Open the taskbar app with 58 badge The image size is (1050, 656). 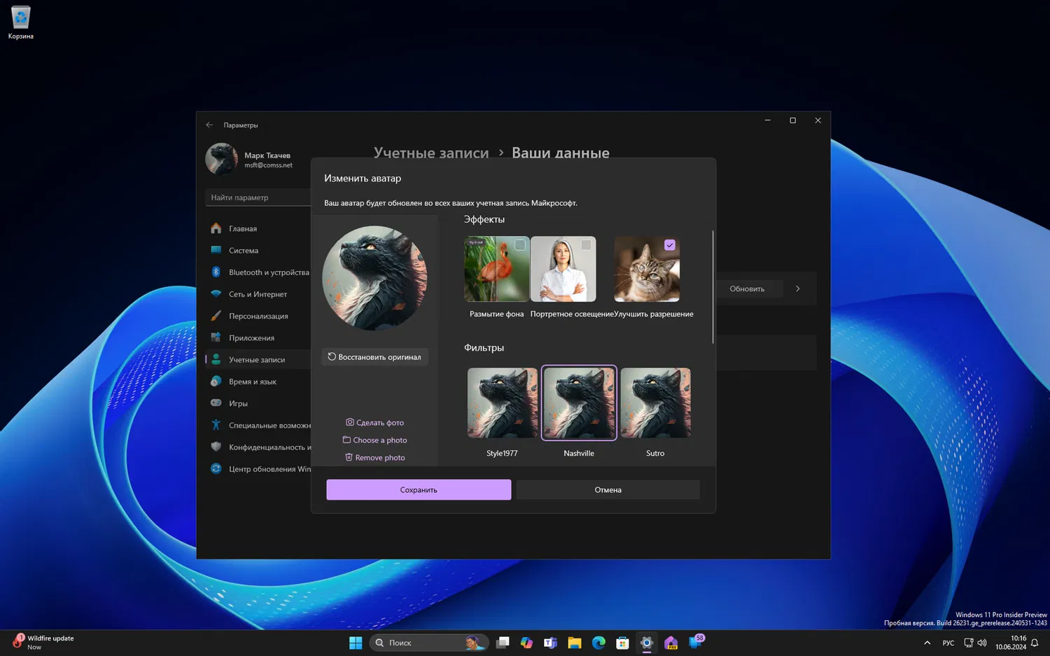[696, 642]
